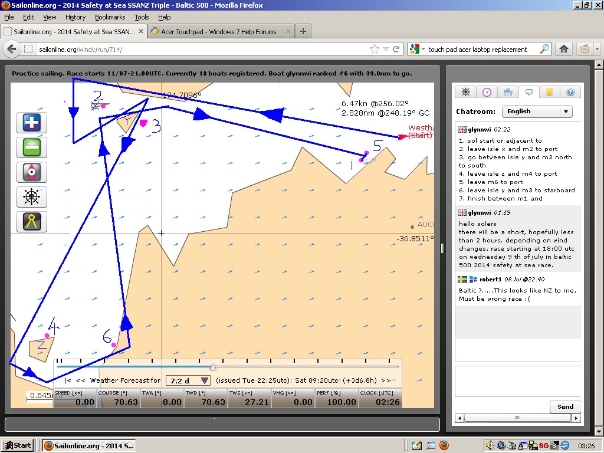The height and width of the screenshot is (453, 604).
Task: Open the Edit menu
Action: pyautogui.click(x=28, y=17)
